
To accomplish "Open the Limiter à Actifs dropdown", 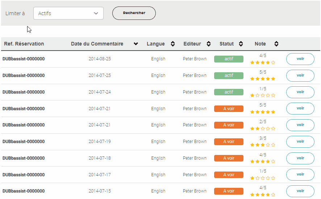I will point(68,13).
